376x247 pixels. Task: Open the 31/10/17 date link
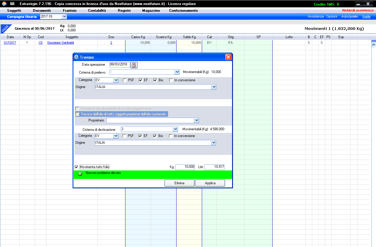click(x=10, y=43)
